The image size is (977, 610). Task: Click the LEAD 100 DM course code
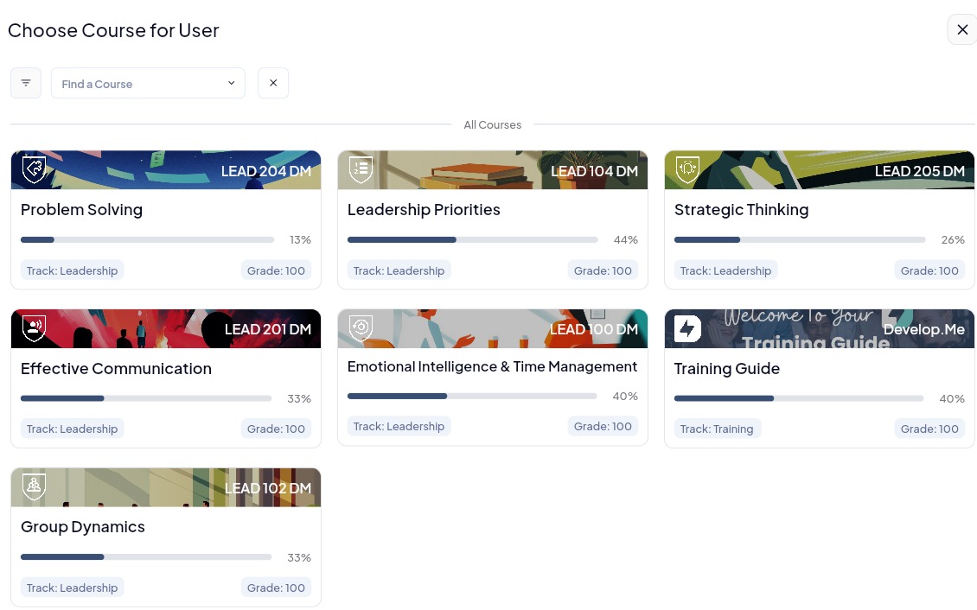coord(593,329)
